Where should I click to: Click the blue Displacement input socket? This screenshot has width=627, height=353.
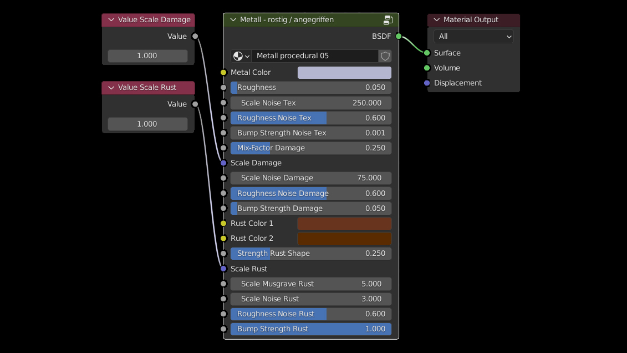tap(427, 83)
